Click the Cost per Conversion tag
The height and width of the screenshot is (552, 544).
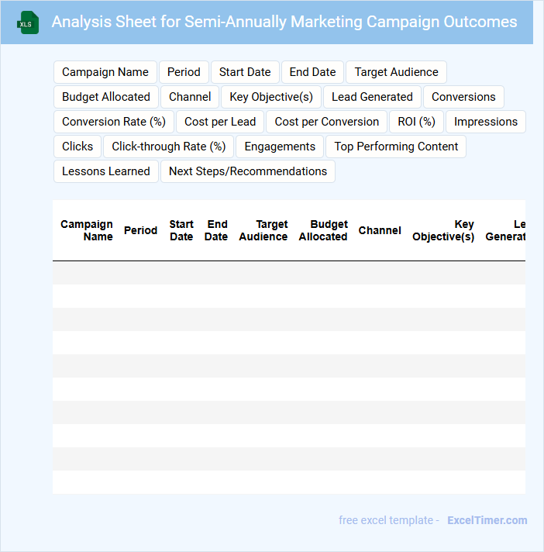[327, 122]
